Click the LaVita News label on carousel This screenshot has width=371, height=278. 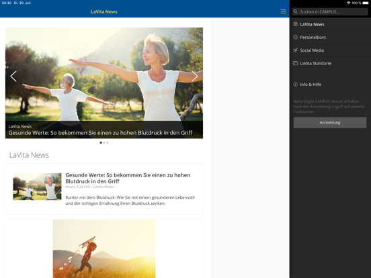pyautogui.click(x=20, y=126)
